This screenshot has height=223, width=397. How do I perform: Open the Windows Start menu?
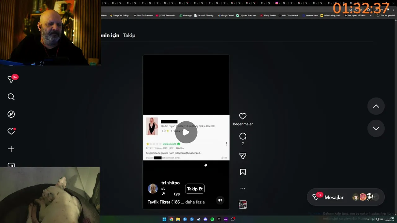(x=164, y=219)
